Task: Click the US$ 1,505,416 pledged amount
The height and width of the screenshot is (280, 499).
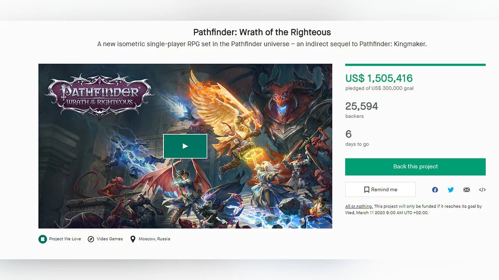Action: coord(379,78)
